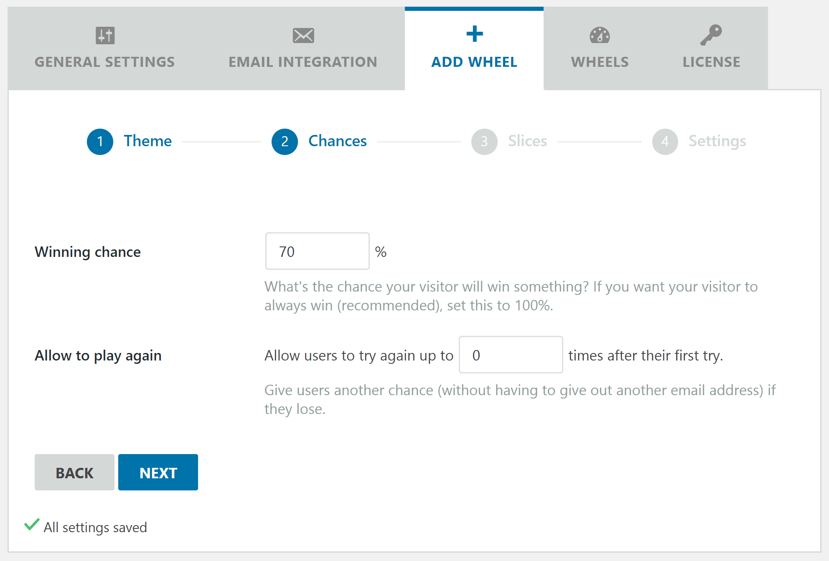The width and height of the screenshot is (829, 561).
Task: Click the General Settings sliders icon
Action: (105, 36)
